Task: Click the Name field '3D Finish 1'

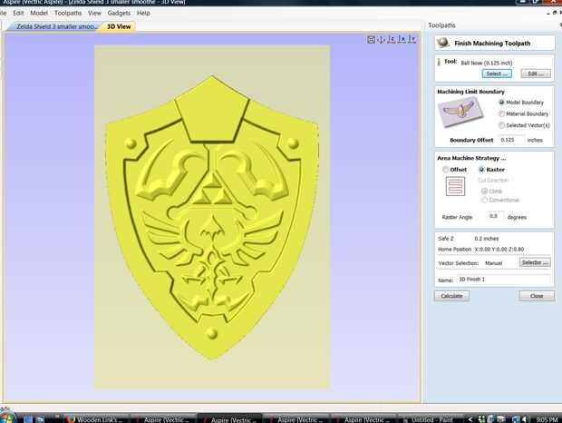Action: [504, 280]
